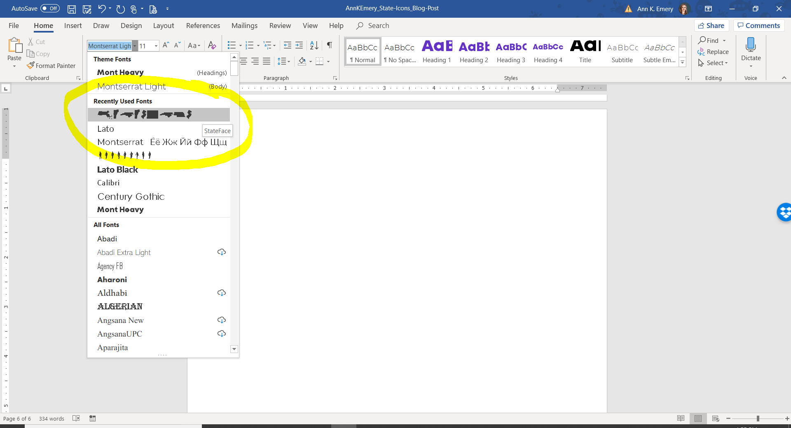Toggle paragraph marks visibility
This screenshot has width=791, height=428.
tap(329, 45)
